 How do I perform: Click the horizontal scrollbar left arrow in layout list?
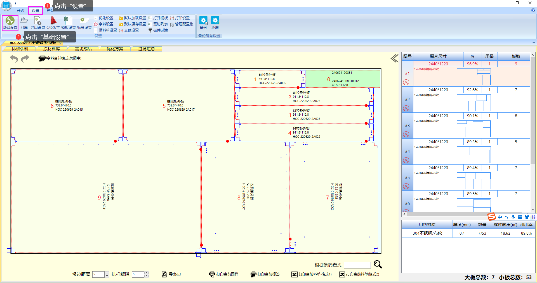[404, 214]
